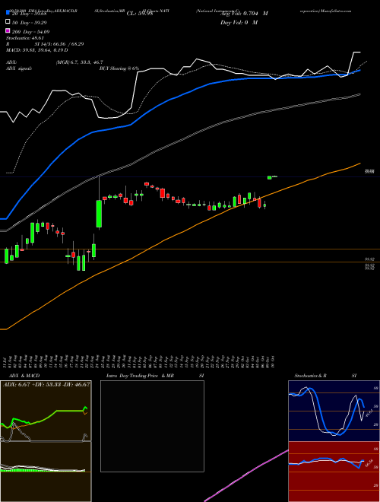Click the Stochastics: 48.61 reading
Viewport: 380px width, 502px height.
coord(24,38)
